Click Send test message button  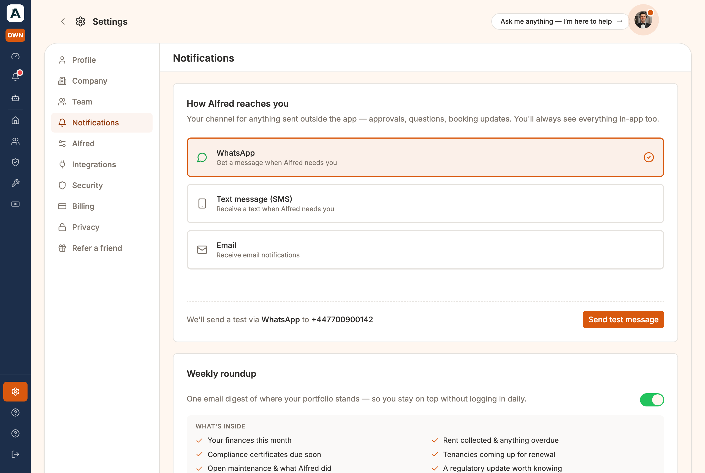(623, 320)
